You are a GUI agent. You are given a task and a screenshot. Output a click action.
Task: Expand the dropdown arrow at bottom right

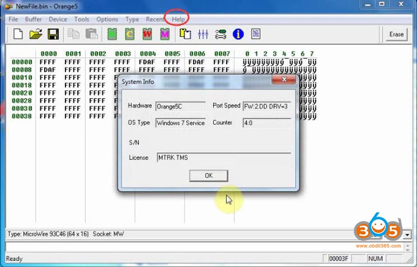click(x=407, y=235)
